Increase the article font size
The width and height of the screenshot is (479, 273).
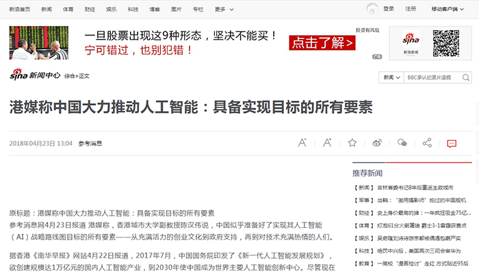point(327,143)
